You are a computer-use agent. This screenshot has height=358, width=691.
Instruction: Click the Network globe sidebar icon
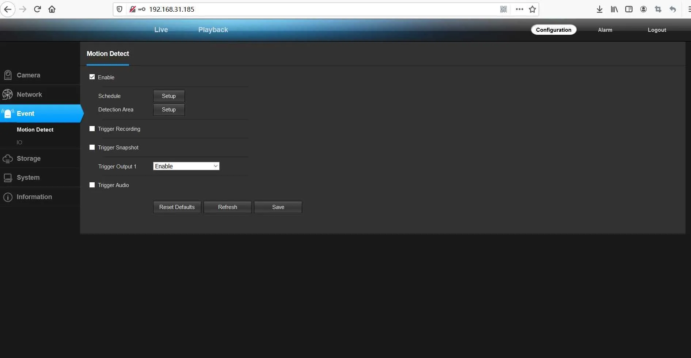(7, 94)
